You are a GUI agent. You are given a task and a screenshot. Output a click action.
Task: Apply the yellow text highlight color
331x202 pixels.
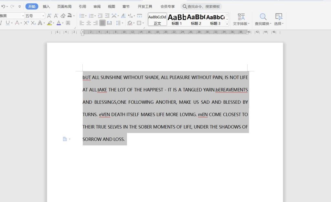pyautogui.click(x=49, y=23)
